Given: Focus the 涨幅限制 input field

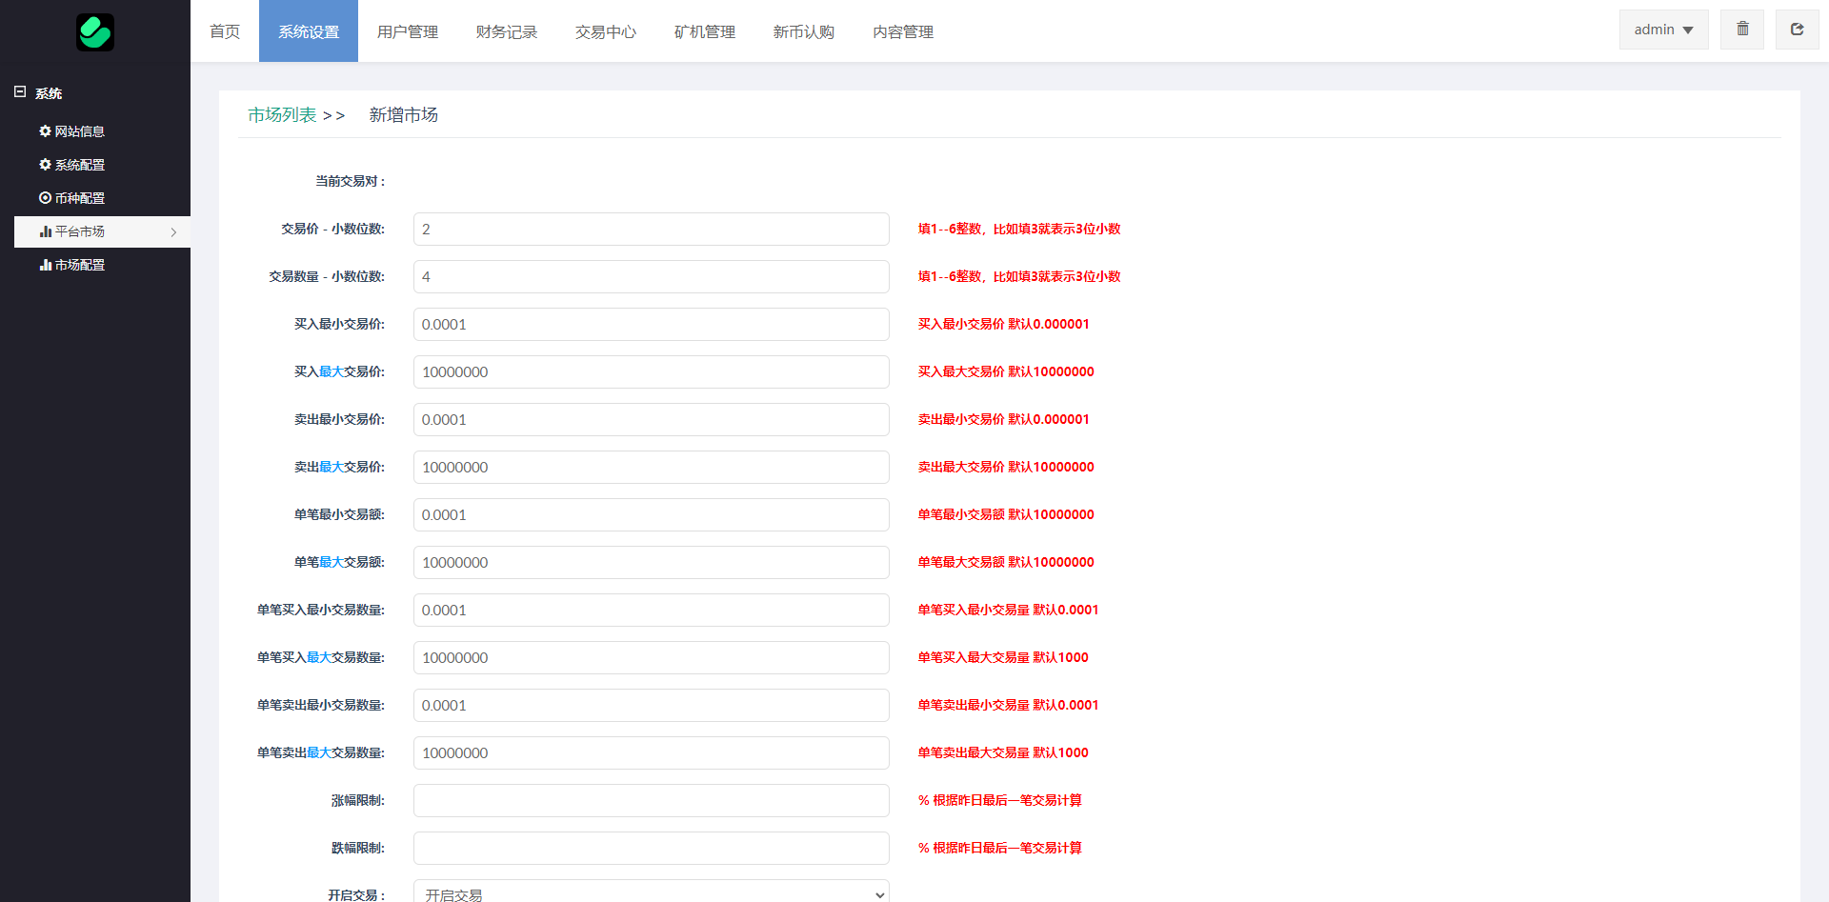Looking at the screenshot, I should click(x=652, y=800).
